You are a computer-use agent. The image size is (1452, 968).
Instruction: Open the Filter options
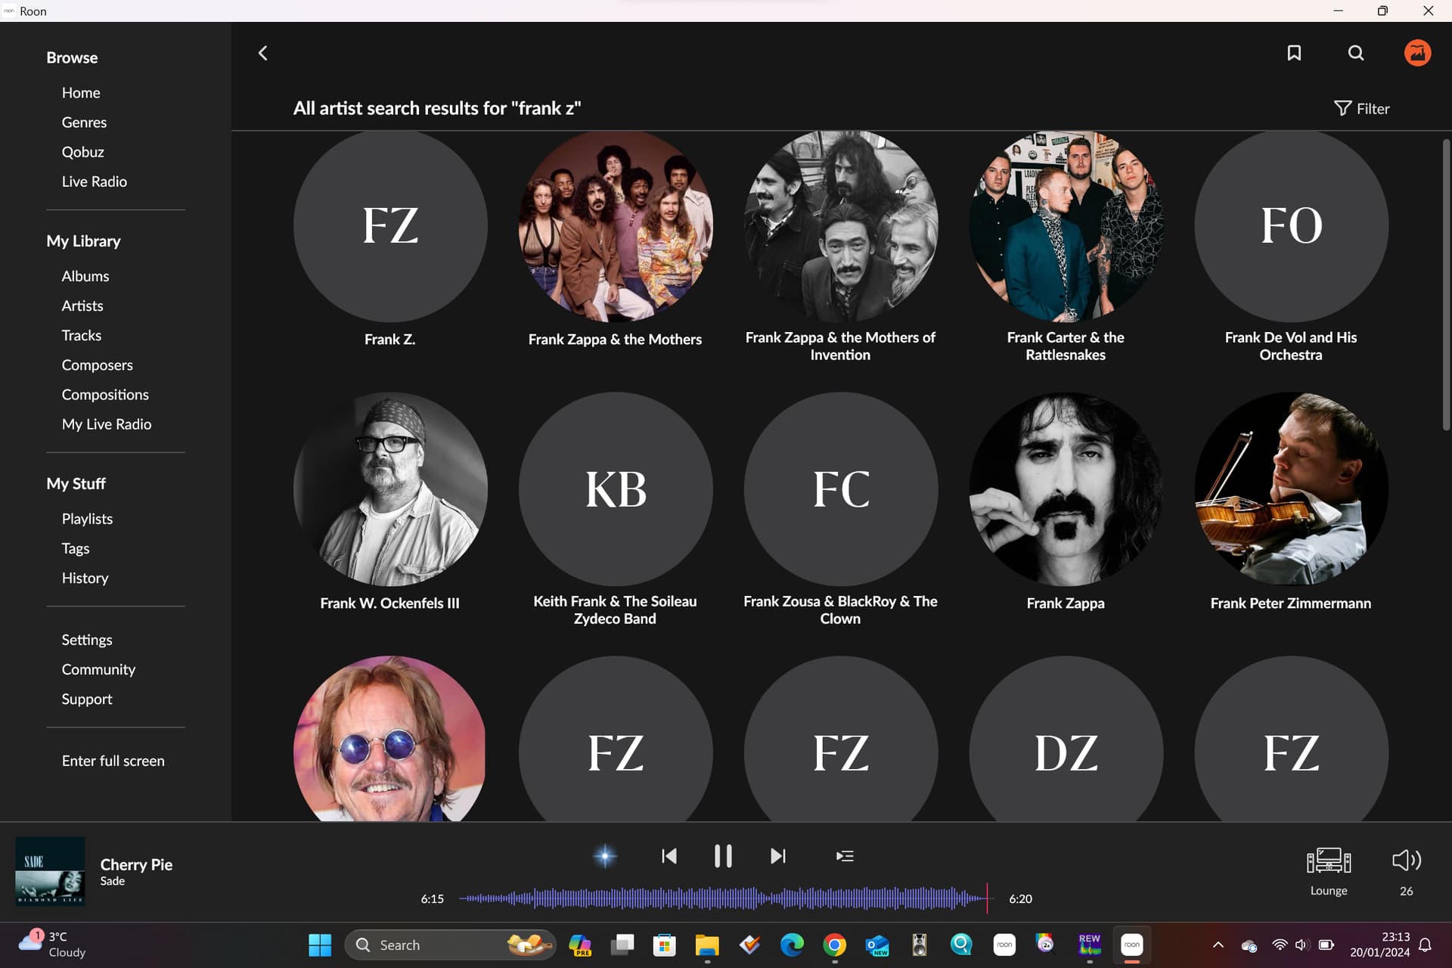1362,109
